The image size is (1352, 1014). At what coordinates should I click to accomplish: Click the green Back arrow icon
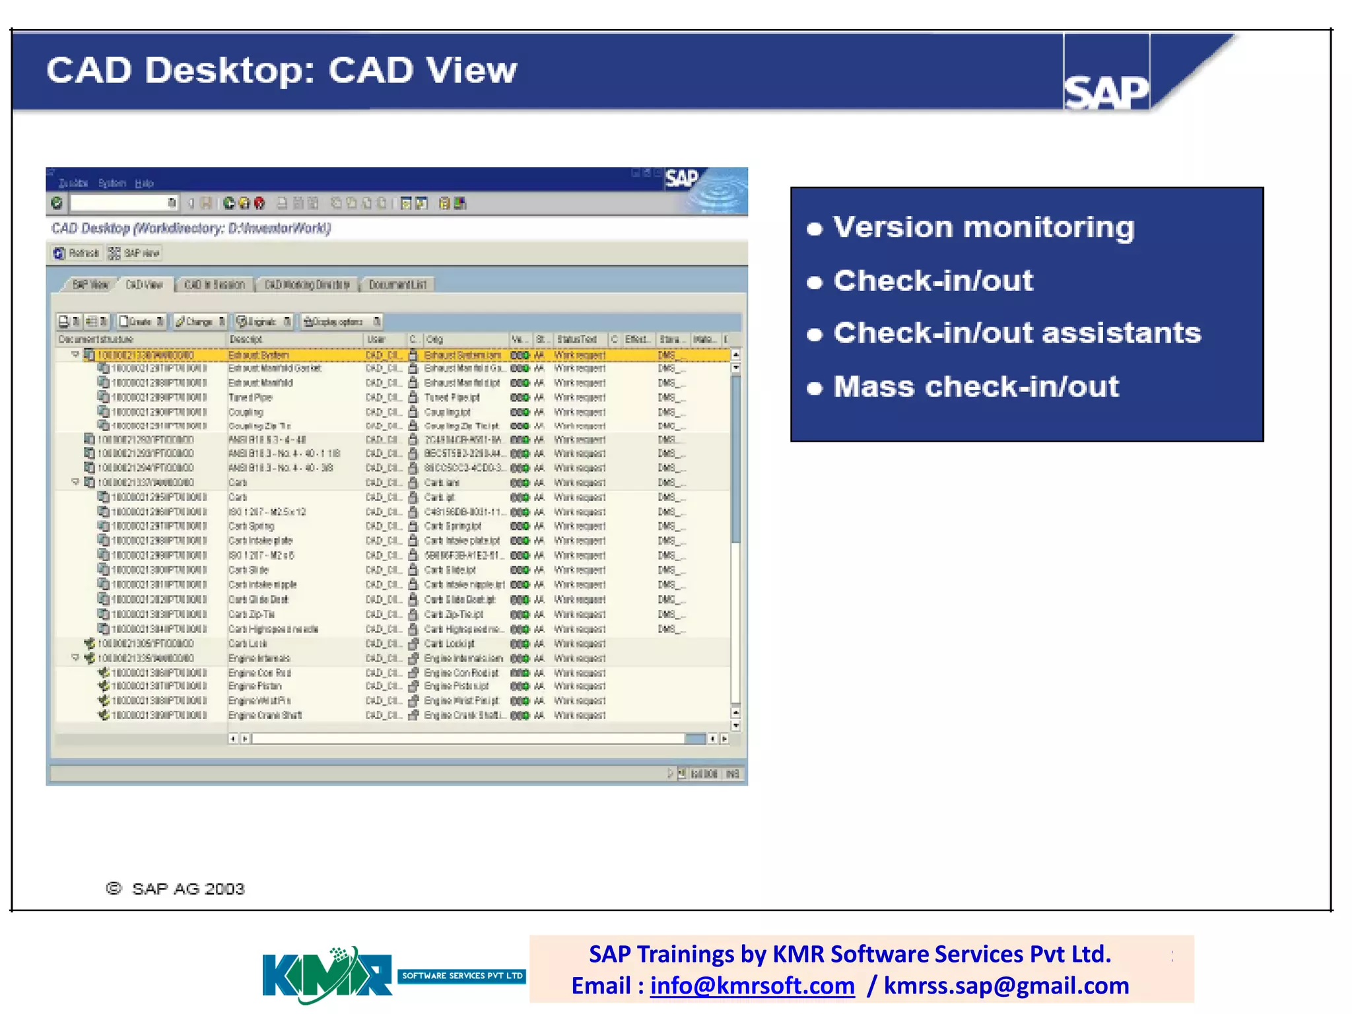(x=229, y=203)
